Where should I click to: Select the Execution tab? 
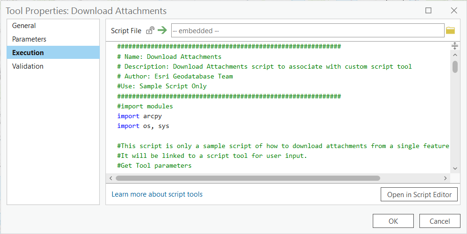53,52
